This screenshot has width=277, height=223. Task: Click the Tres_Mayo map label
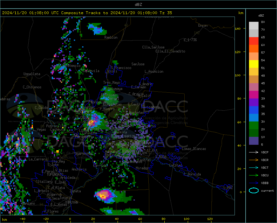[111, 83]
